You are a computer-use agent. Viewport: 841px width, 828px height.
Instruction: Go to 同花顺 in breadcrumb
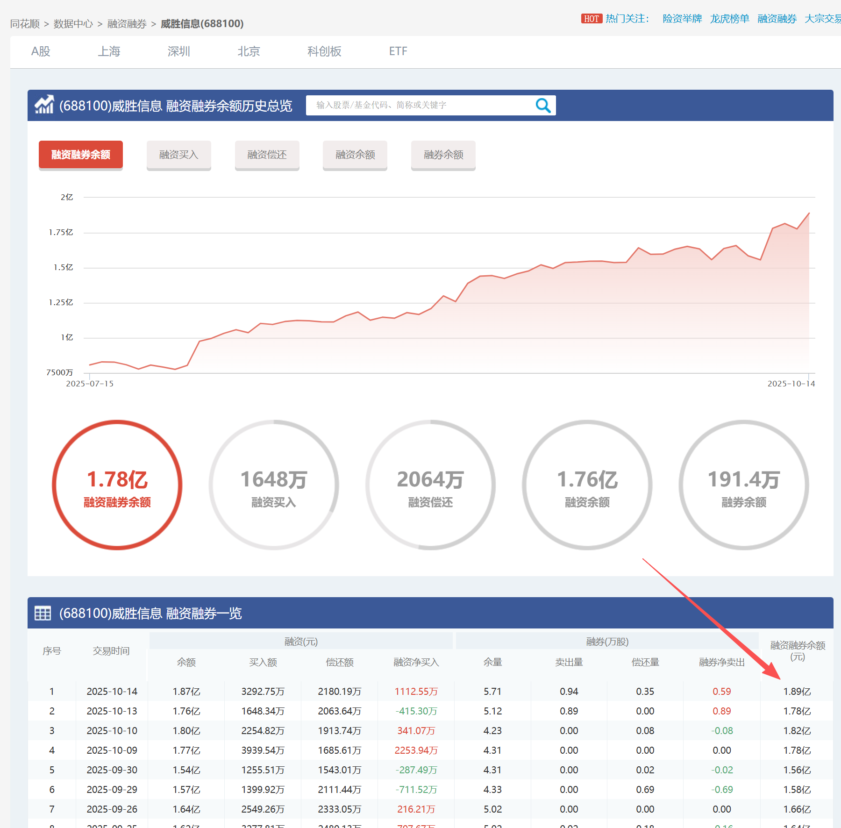(25, 24)
